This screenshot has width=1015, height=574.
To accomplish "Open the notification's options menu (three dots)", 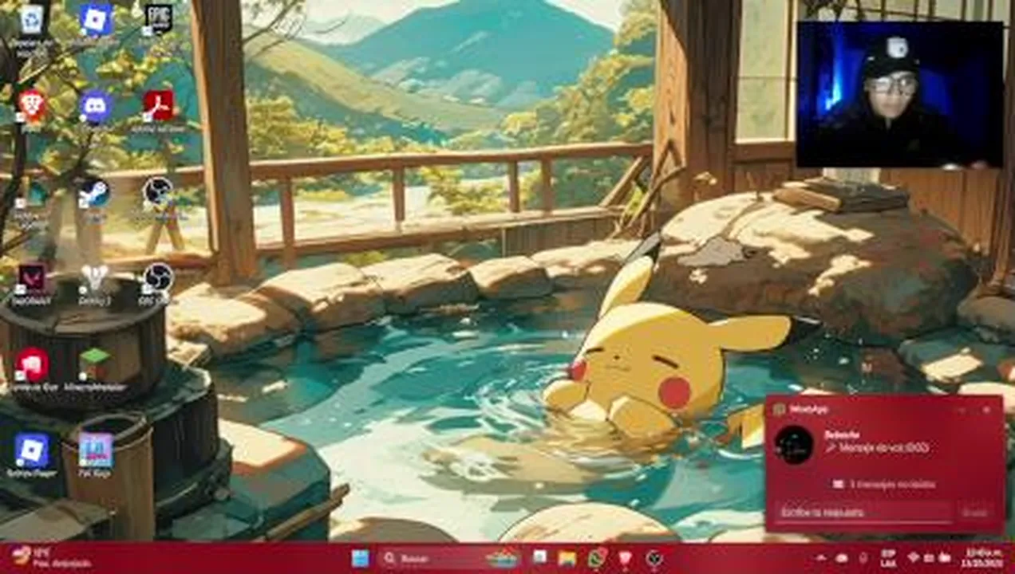I will 962,409.
